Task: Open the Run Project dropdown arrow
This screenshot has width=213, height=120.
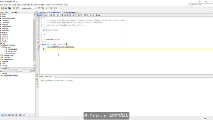Action: pyautogui.click(x=48, y=8)
